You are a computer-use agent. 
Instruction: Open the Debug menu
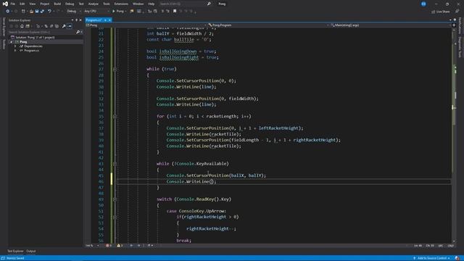tap(70, 4)
